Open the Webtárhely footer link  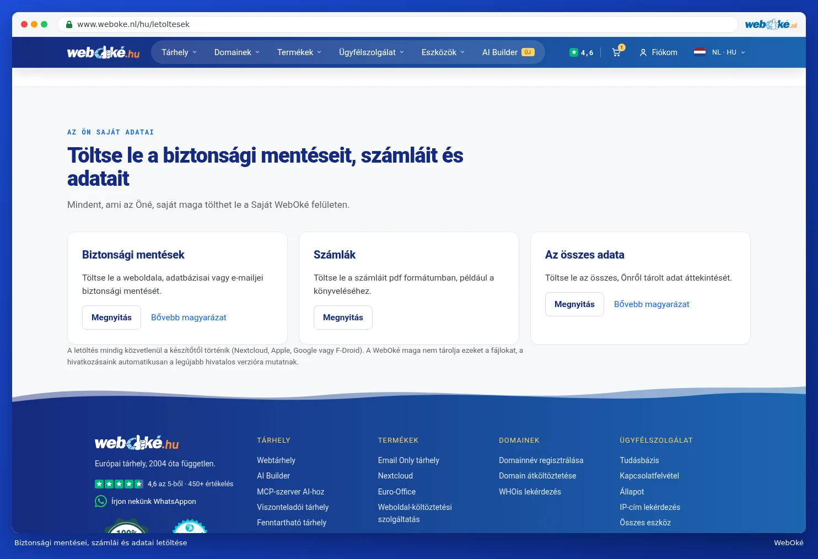pos(276,460)
